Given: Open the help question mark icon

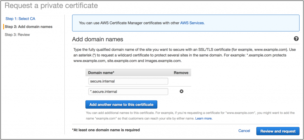Looking at the screenshot, I should [x=296, y=39].
